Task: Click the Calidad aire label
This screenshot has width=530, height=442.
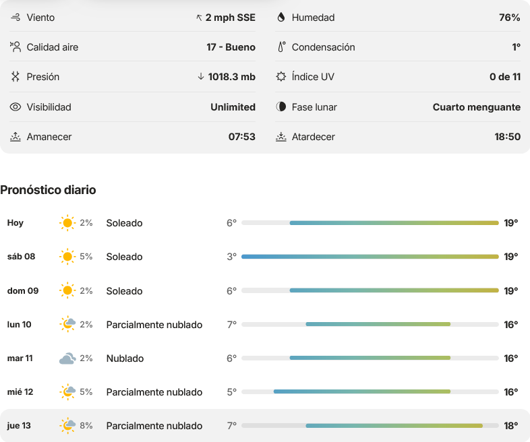Action: (53, 47)
